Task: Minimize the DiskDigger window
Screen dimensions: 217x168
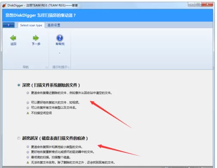Action: [191, 5]
